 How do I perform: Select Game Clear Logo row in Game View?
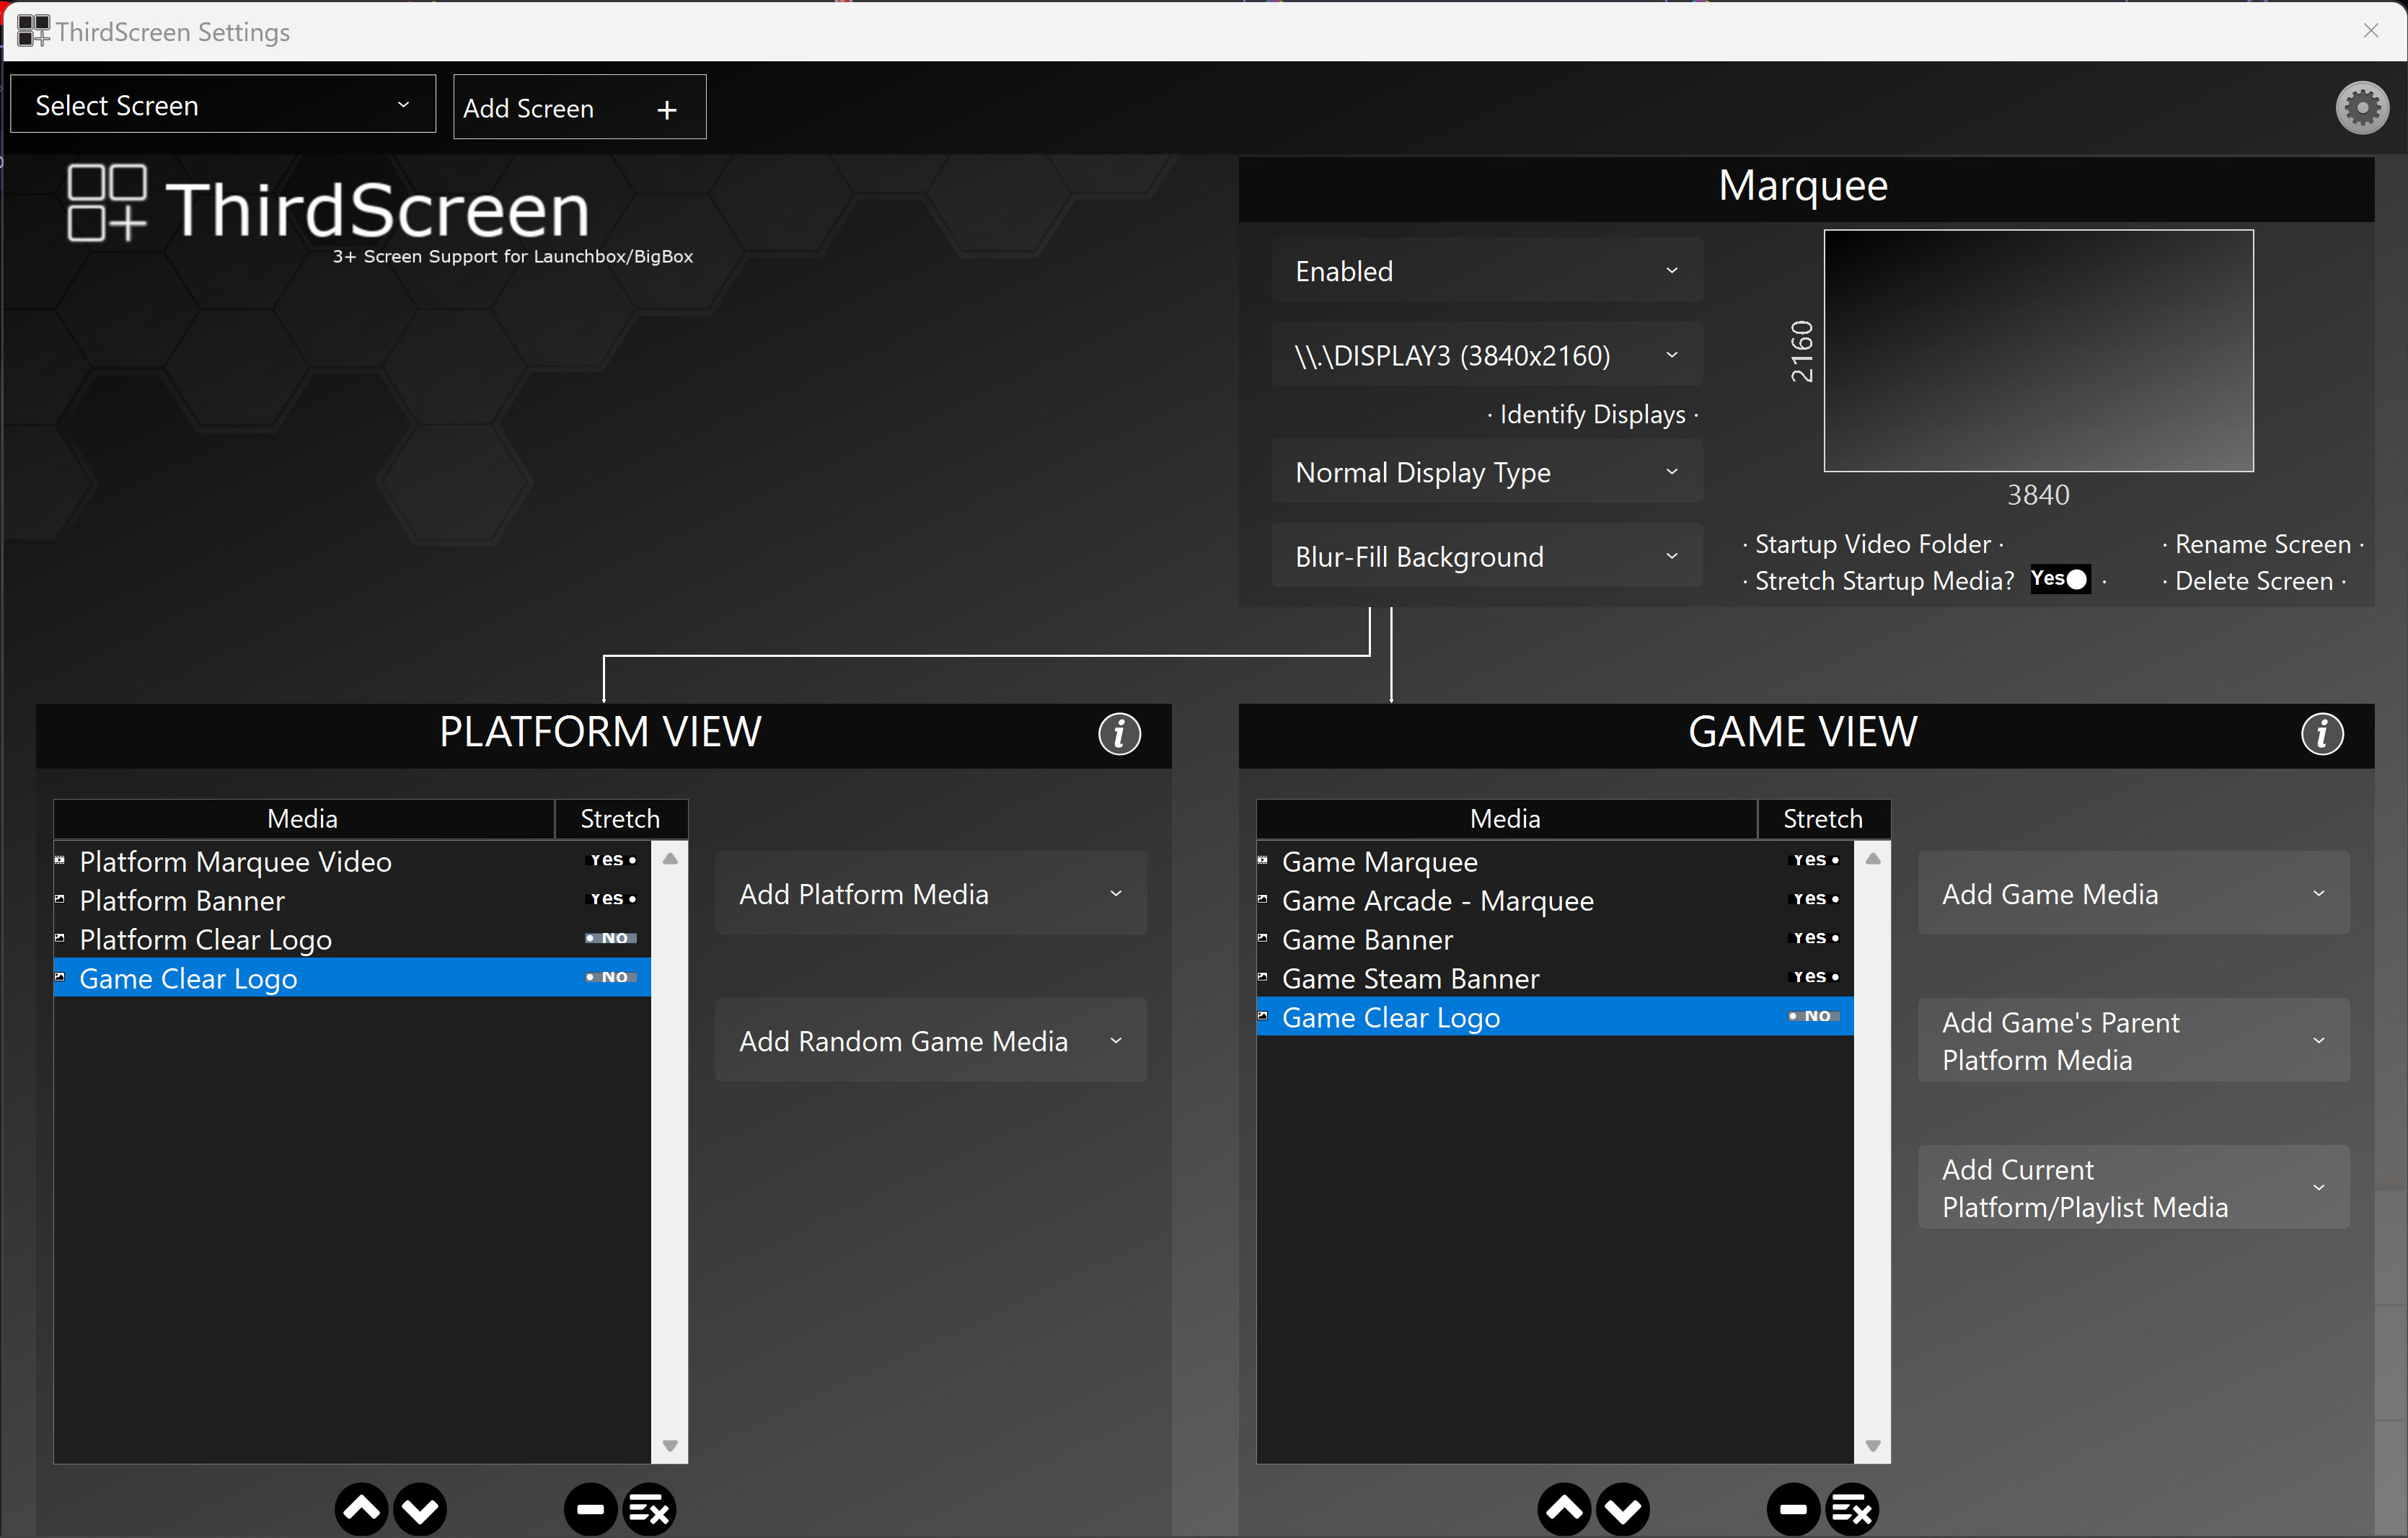tap(1555, 1017)
